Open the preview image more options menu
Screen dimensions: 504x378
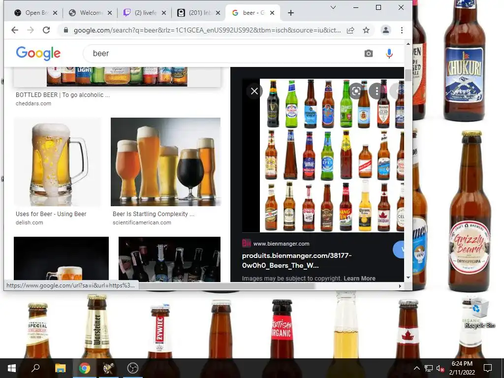pyautogui.click(x=377, y=92)
